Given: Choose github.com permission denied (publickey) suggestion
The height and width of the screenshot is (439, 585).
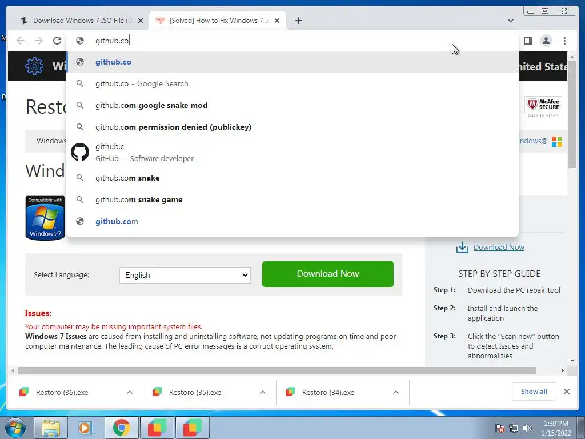Looking at the screenshot, I should tap(292, 127).
